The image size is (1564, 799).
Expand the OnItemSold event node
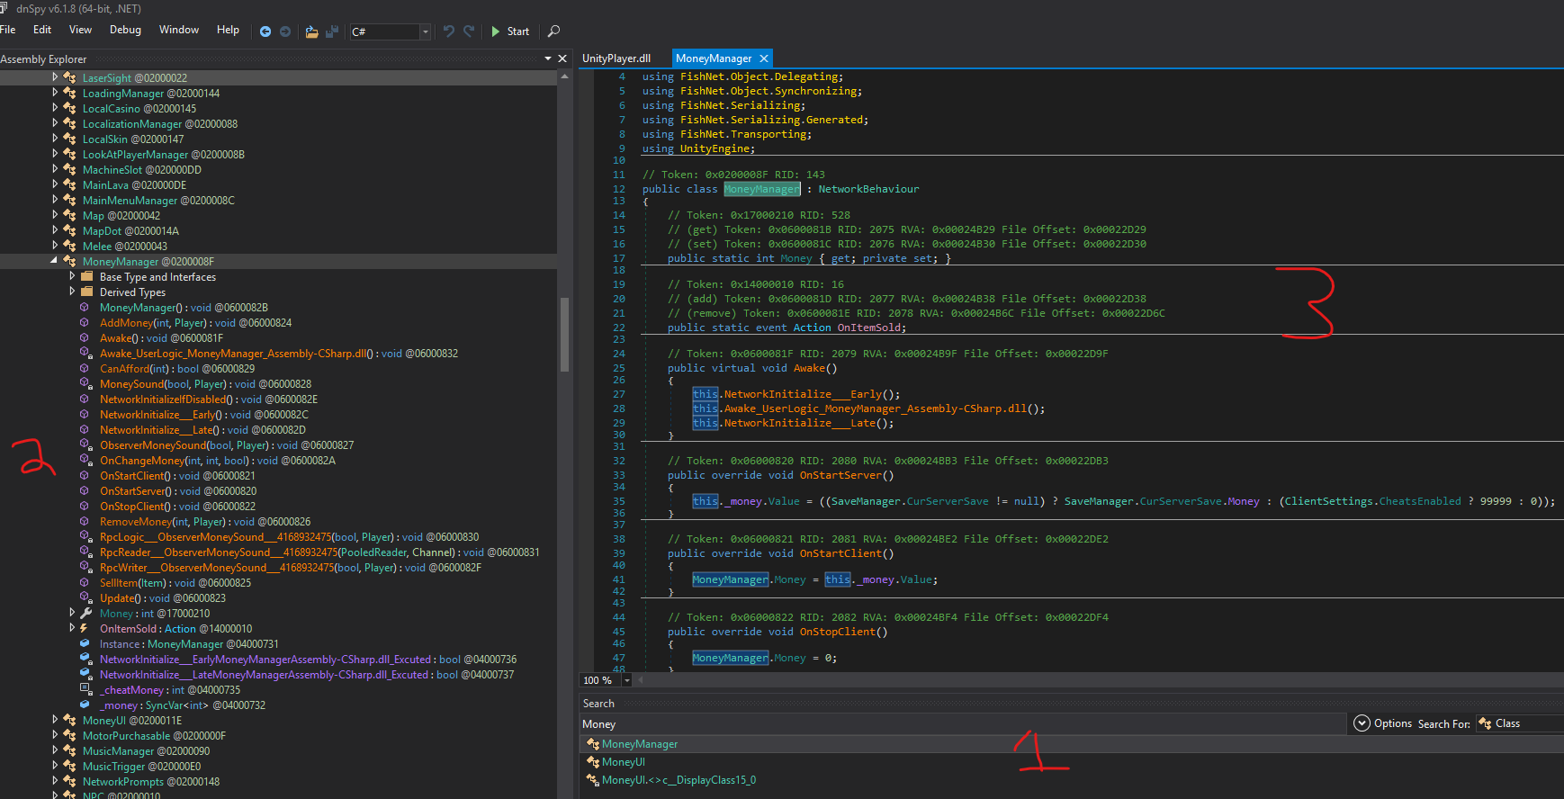pyautogui.click(x=72, y=628)
